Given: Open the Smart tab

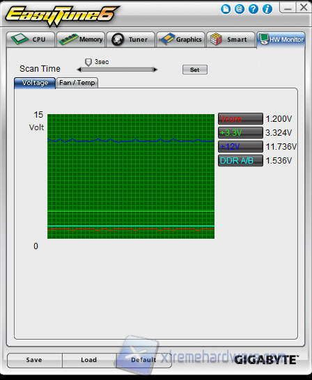Looking at the screenshot, I should (x=231, y=39).
